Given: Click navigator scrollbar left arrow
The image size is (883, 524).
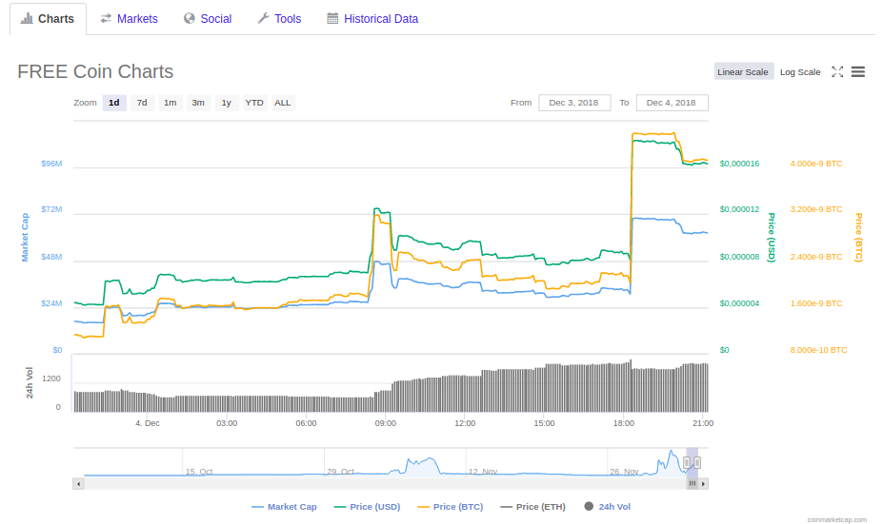Looking at the screenshot, I should pos(79,483).
